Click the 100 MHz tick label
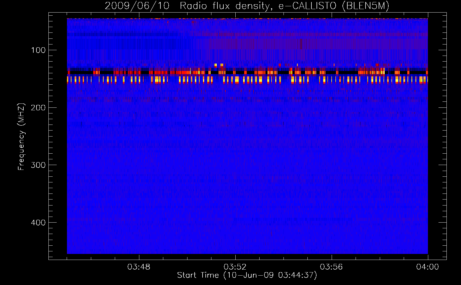The width and height of the screenshot is (461, 285). click(x=38, y=50)
